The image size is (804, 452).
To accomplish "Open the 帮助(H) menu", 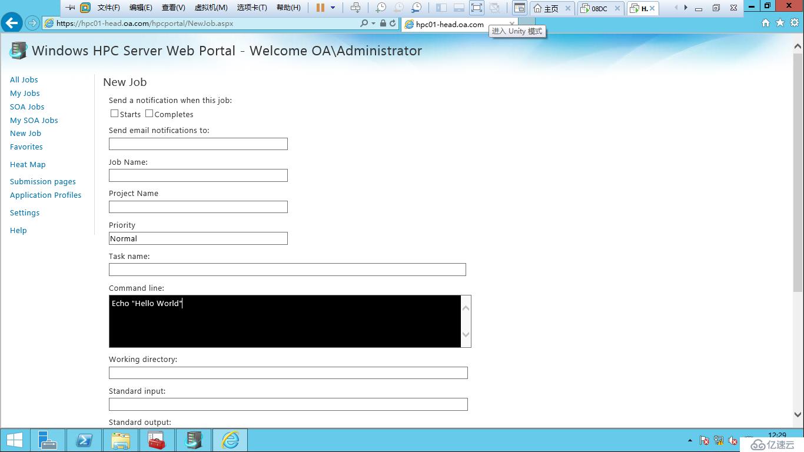I will 288,8.
